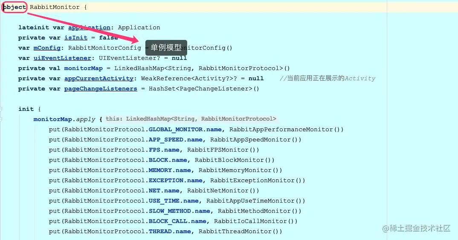Click the HashSet<PageChangeListener>() constructor call

204,88
